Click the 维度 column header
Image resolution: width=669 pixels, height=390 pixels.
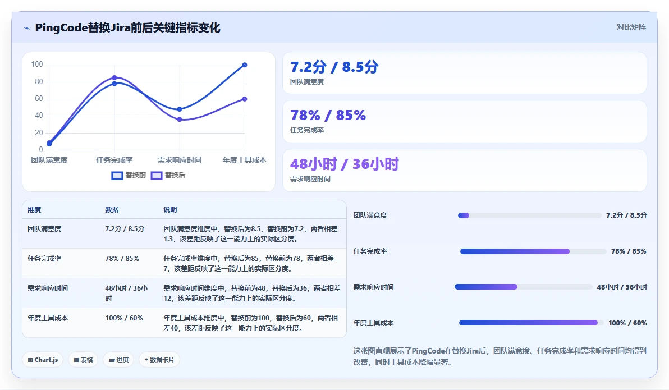point(34,209)
